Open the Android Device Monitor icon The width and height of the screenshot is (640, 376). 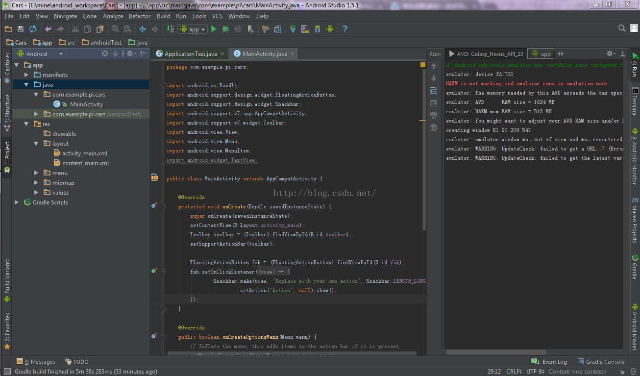tap(330, 29)
